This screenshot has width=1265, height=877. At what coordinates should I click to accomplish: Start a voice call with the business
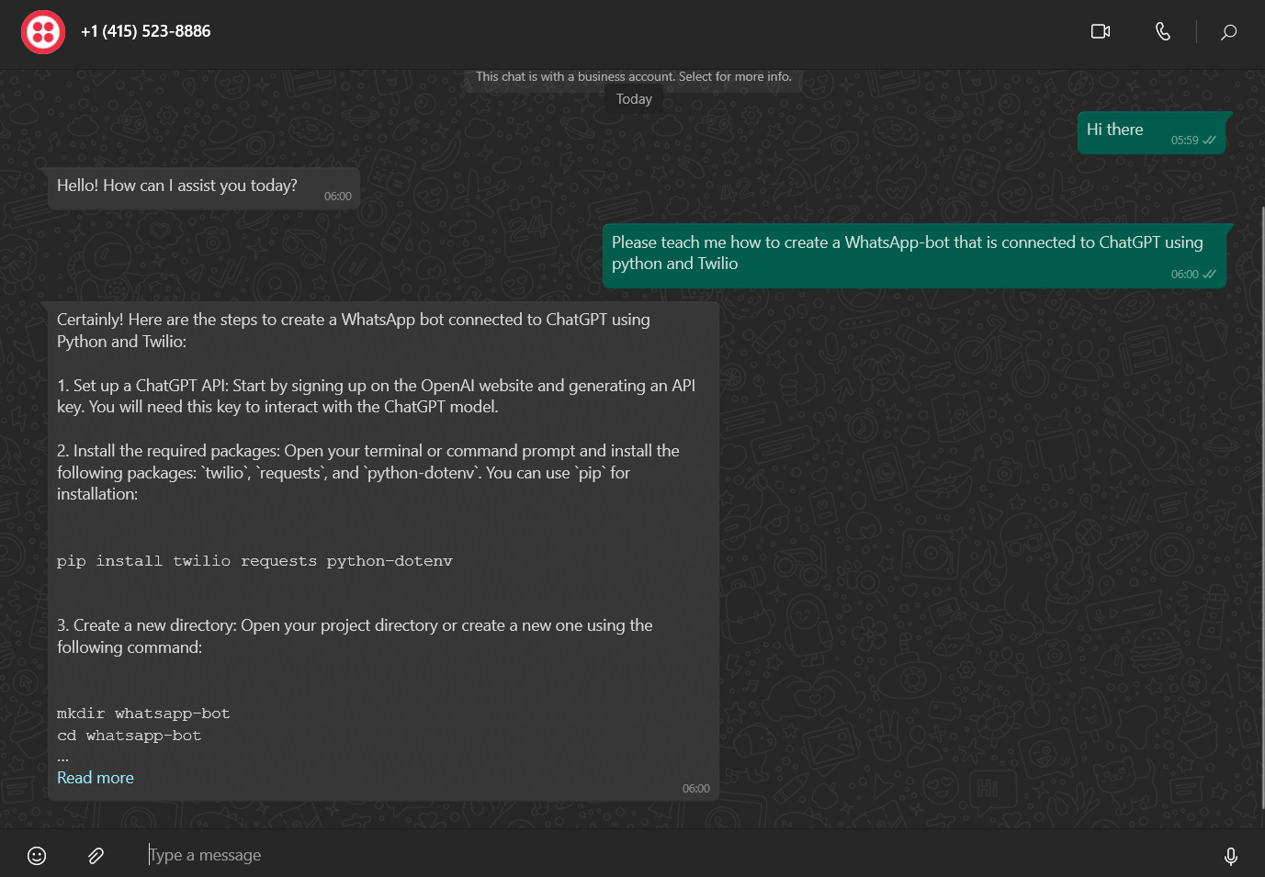coord(1163,31)
